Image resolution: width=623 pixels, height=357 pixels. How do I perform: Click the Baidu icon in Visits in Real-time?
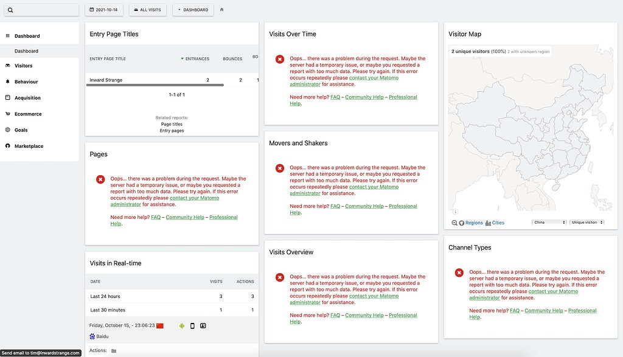(x=91, y=335)
